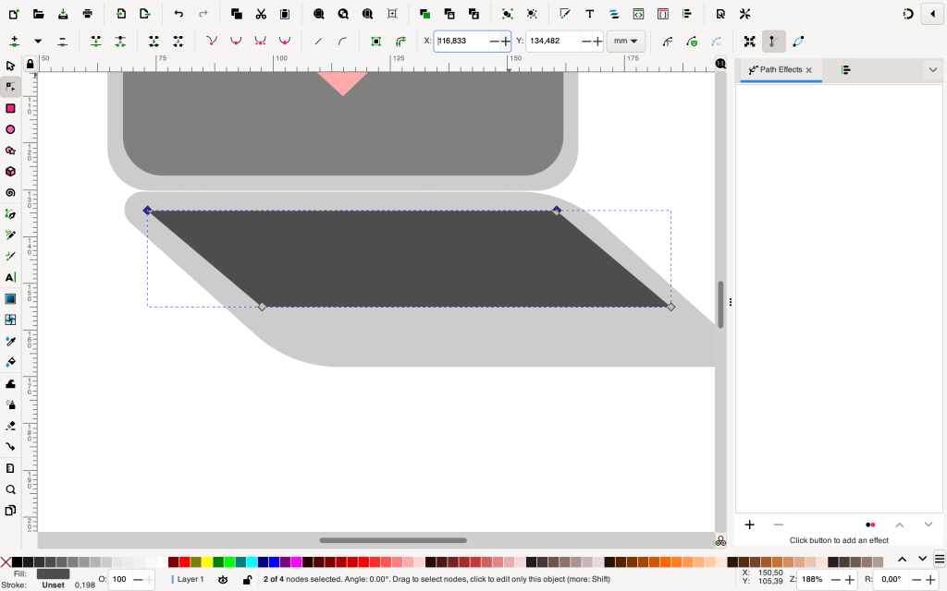
Task: Decrease the opacity value
Action: tap(138, 580)
